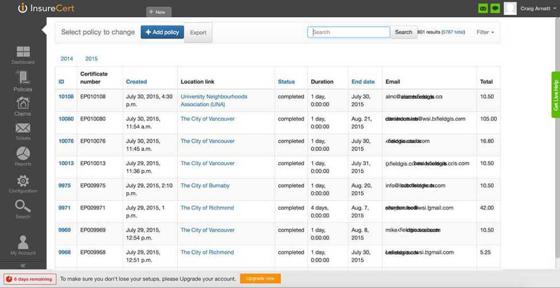Open policy ID 10108 link
Viewport: 560px width, 288px height.
(x=66, y=97)
